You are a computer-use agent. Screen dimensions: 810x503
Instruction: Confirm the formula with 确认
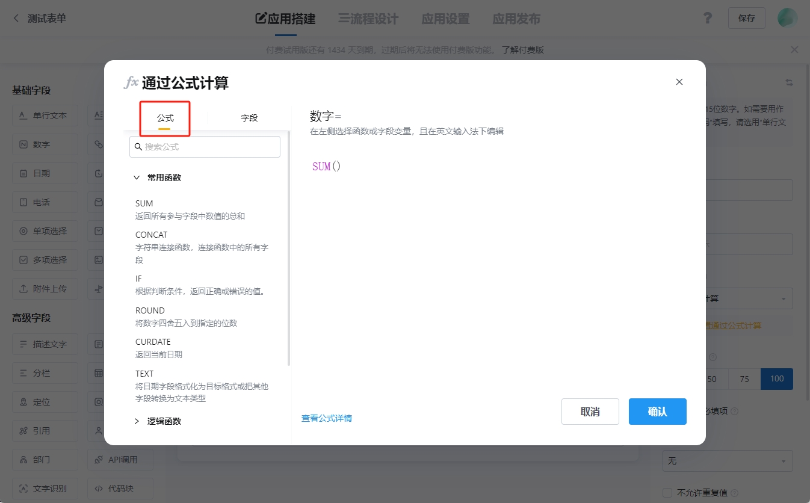click(x=657, y=411)
